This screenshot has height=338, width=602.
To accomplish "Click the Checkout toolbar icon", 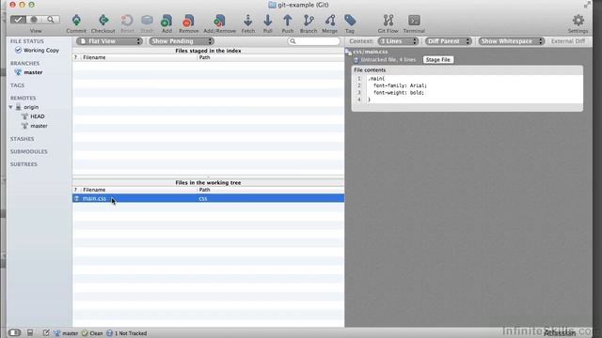I will pyautogui.click(x=103, y=21).
